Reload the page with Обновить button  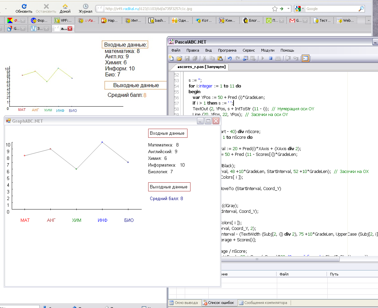[24, 8]
